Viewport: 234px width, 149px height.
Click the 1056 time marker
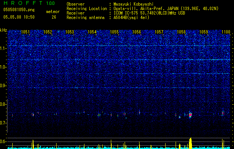[x=137, y=32]
